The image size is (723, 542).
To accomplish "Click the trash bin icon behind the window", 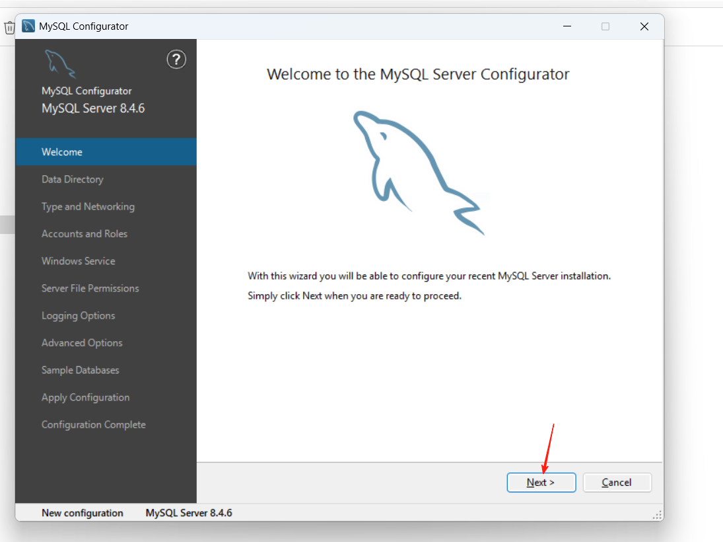I will click(x=9, y=28).
